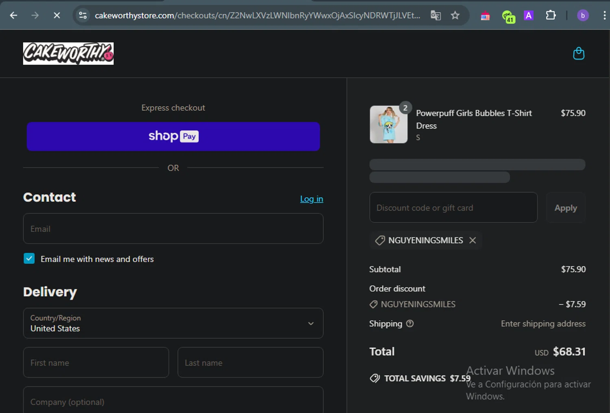Click the Powerpuff Girls Bubbles T-Shirt Dress title
610x413 pixels.
pos(474,120)
